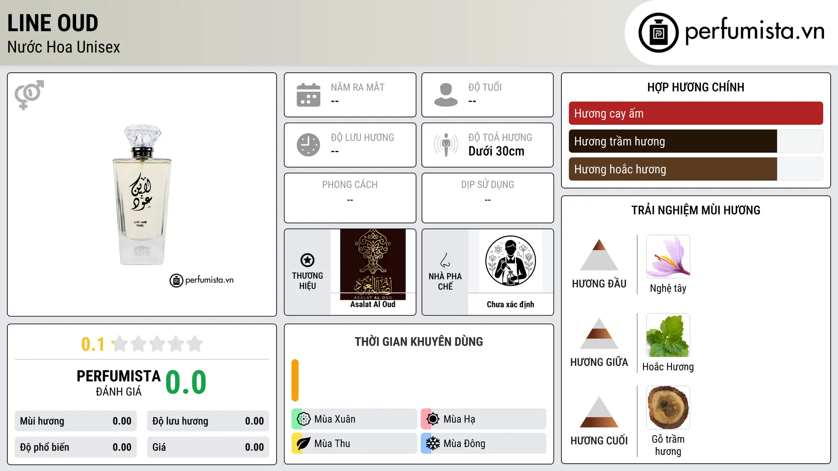
Task: Click the Mùi hương score of 0.00
Action: (122, 421)
